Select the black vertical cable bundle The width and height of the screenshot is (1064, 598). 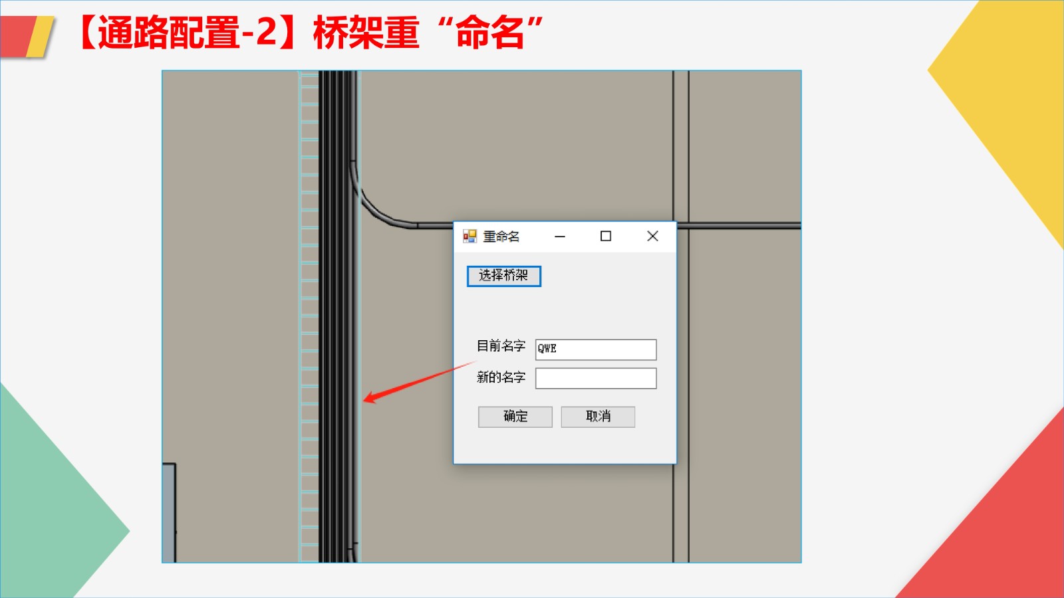(x=336, y=317)
